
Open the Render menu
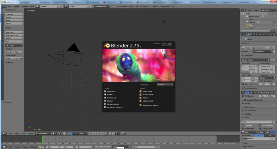(16, 6)
